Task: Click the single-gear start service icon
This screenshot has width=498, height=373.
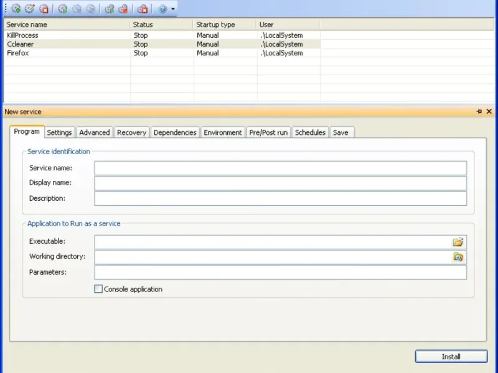Action: 63,9
